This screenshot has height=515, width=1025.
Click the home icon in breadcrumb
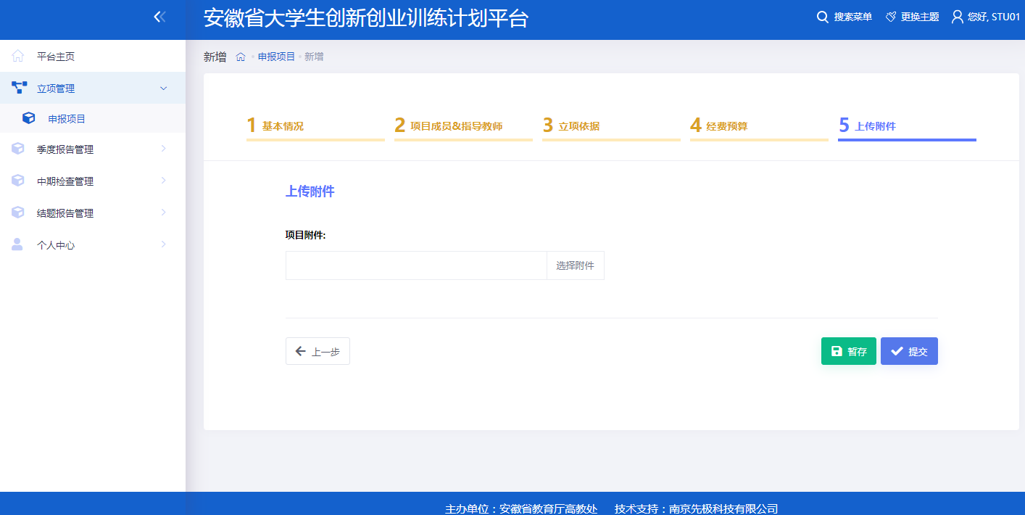tap(241, 57)
